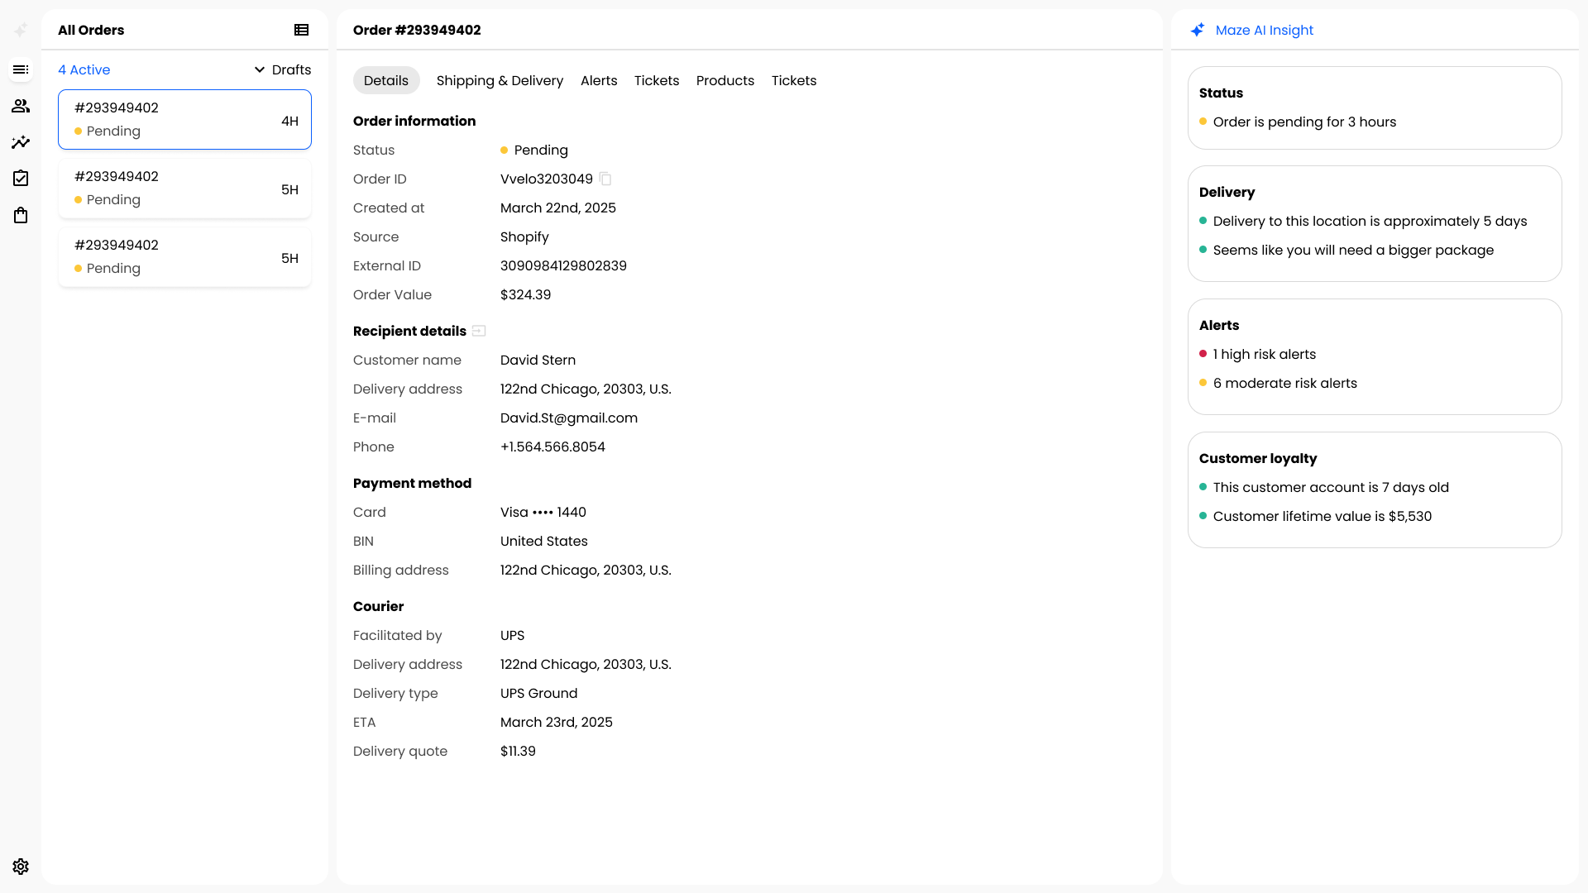Open the shopping bag products icon
Screen dimensions: 1588x893
21,216
